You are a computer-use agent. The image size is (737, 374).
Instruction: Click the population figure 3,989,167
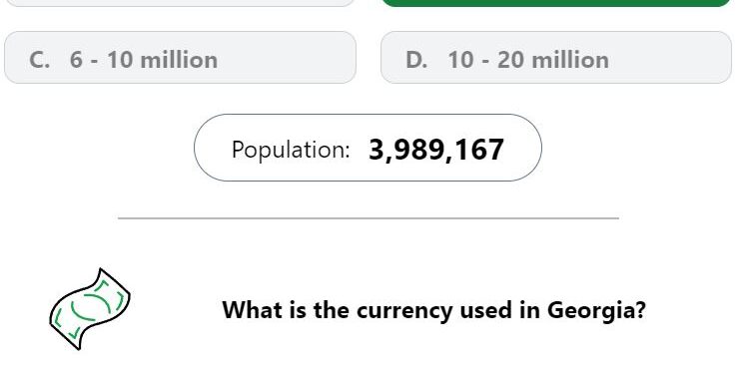point(436,151)
